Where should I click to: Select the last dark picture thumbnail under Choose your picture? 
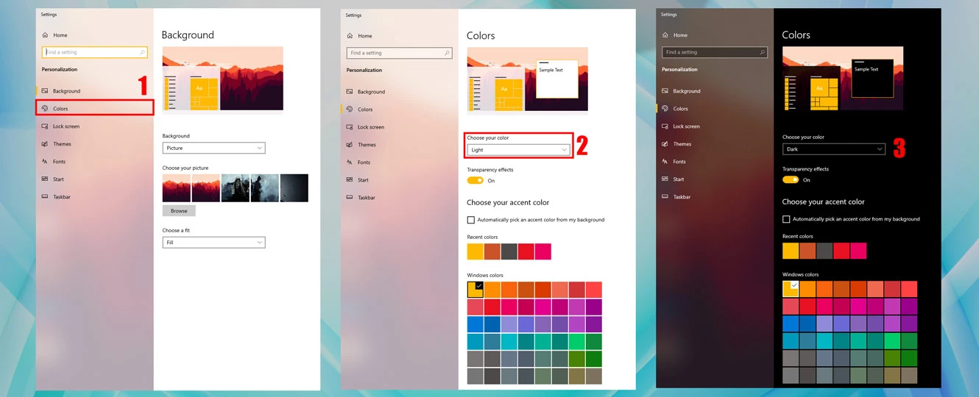click(x=294, y=188)
